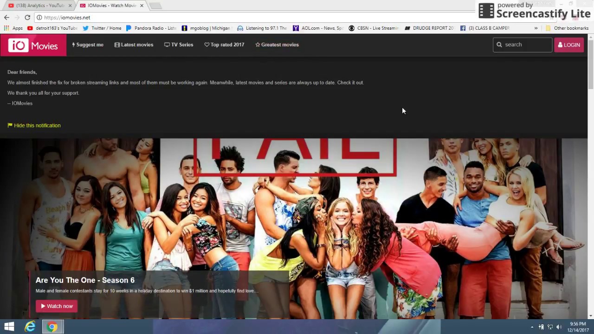Close the Analytics - YouTube tab
This screenshot has height=334, width=594.
[x=70, y=6]
